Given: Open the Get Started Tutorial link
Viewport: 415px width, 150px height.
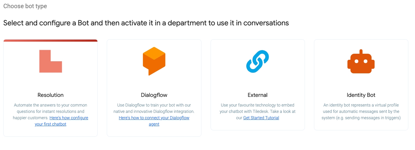Looking at the screenshot, I should tap(261, 118).
